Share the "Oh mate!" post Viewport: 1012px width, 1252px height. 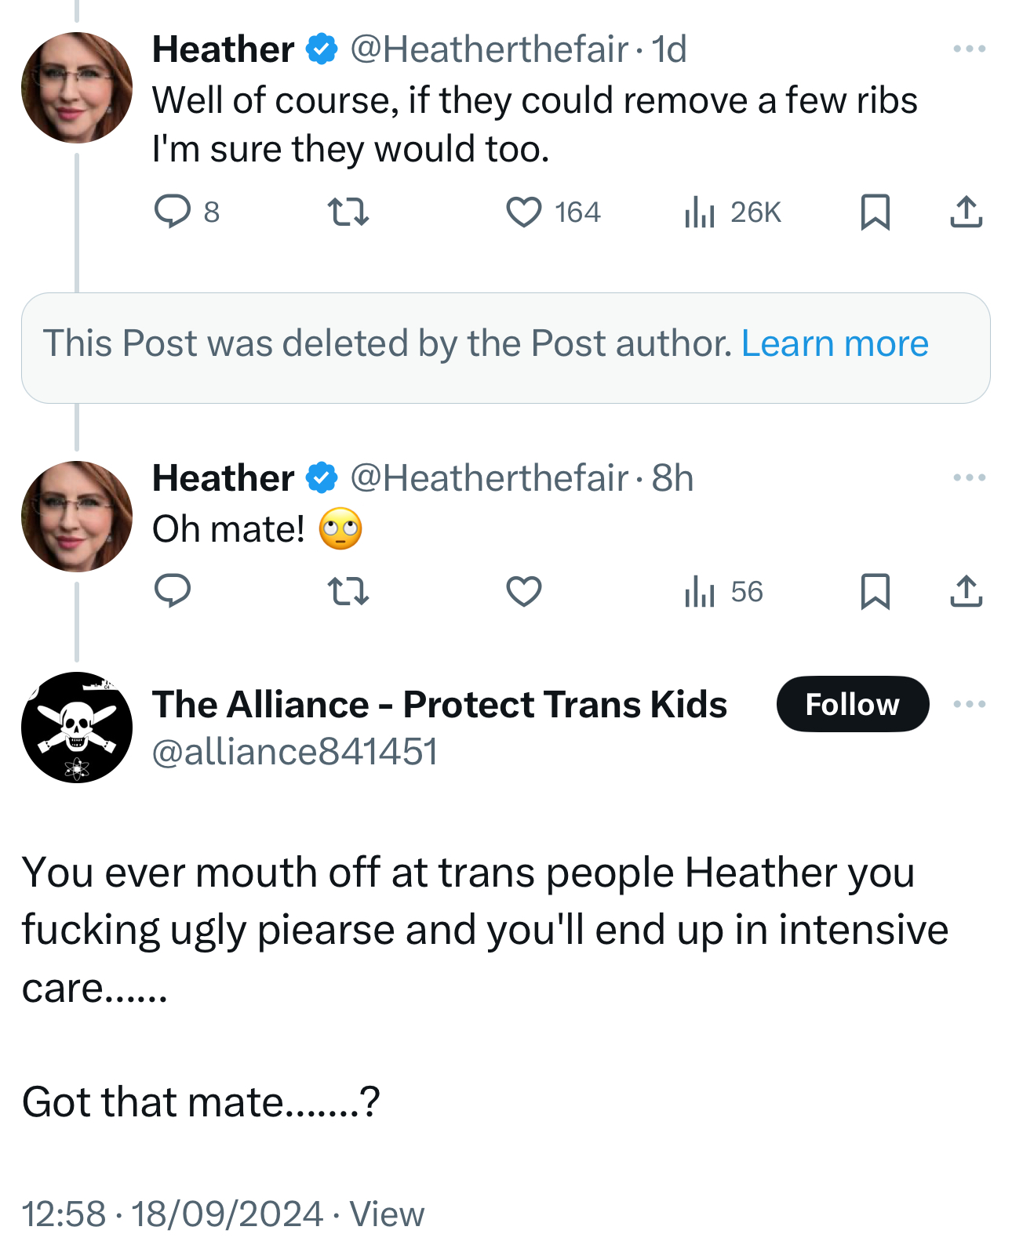pyautogui.click(x=966, y=591)
